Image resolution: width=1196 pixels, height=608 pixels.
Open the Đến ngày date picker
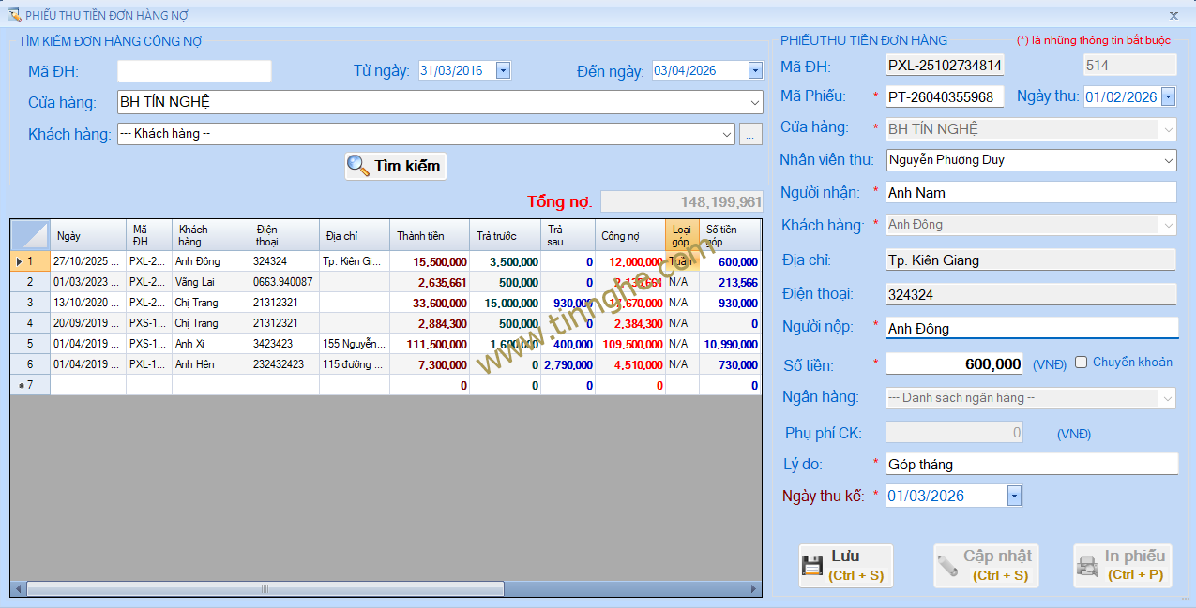(x=755, y=70)
